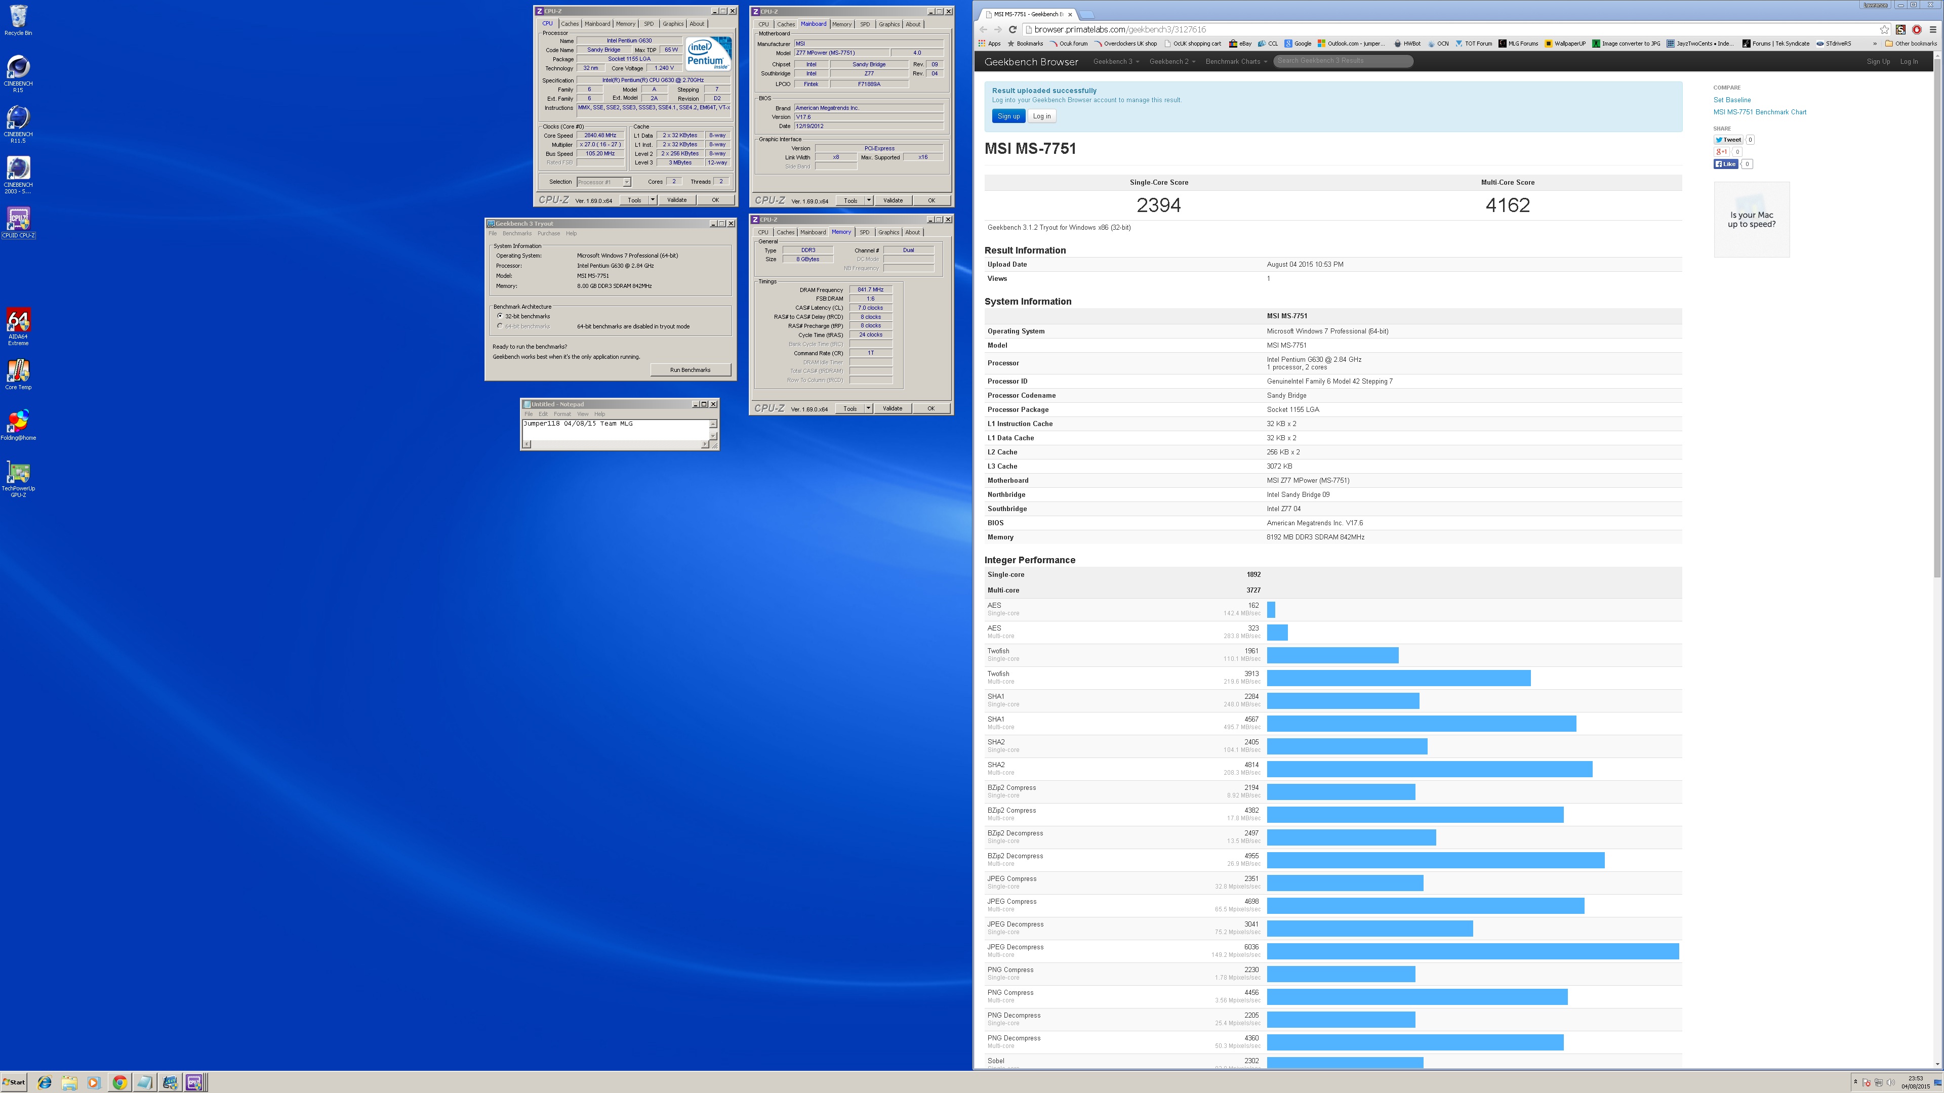
Task: Open the Recycle Bin desktop icon
Action: click(x=18, y=20)
